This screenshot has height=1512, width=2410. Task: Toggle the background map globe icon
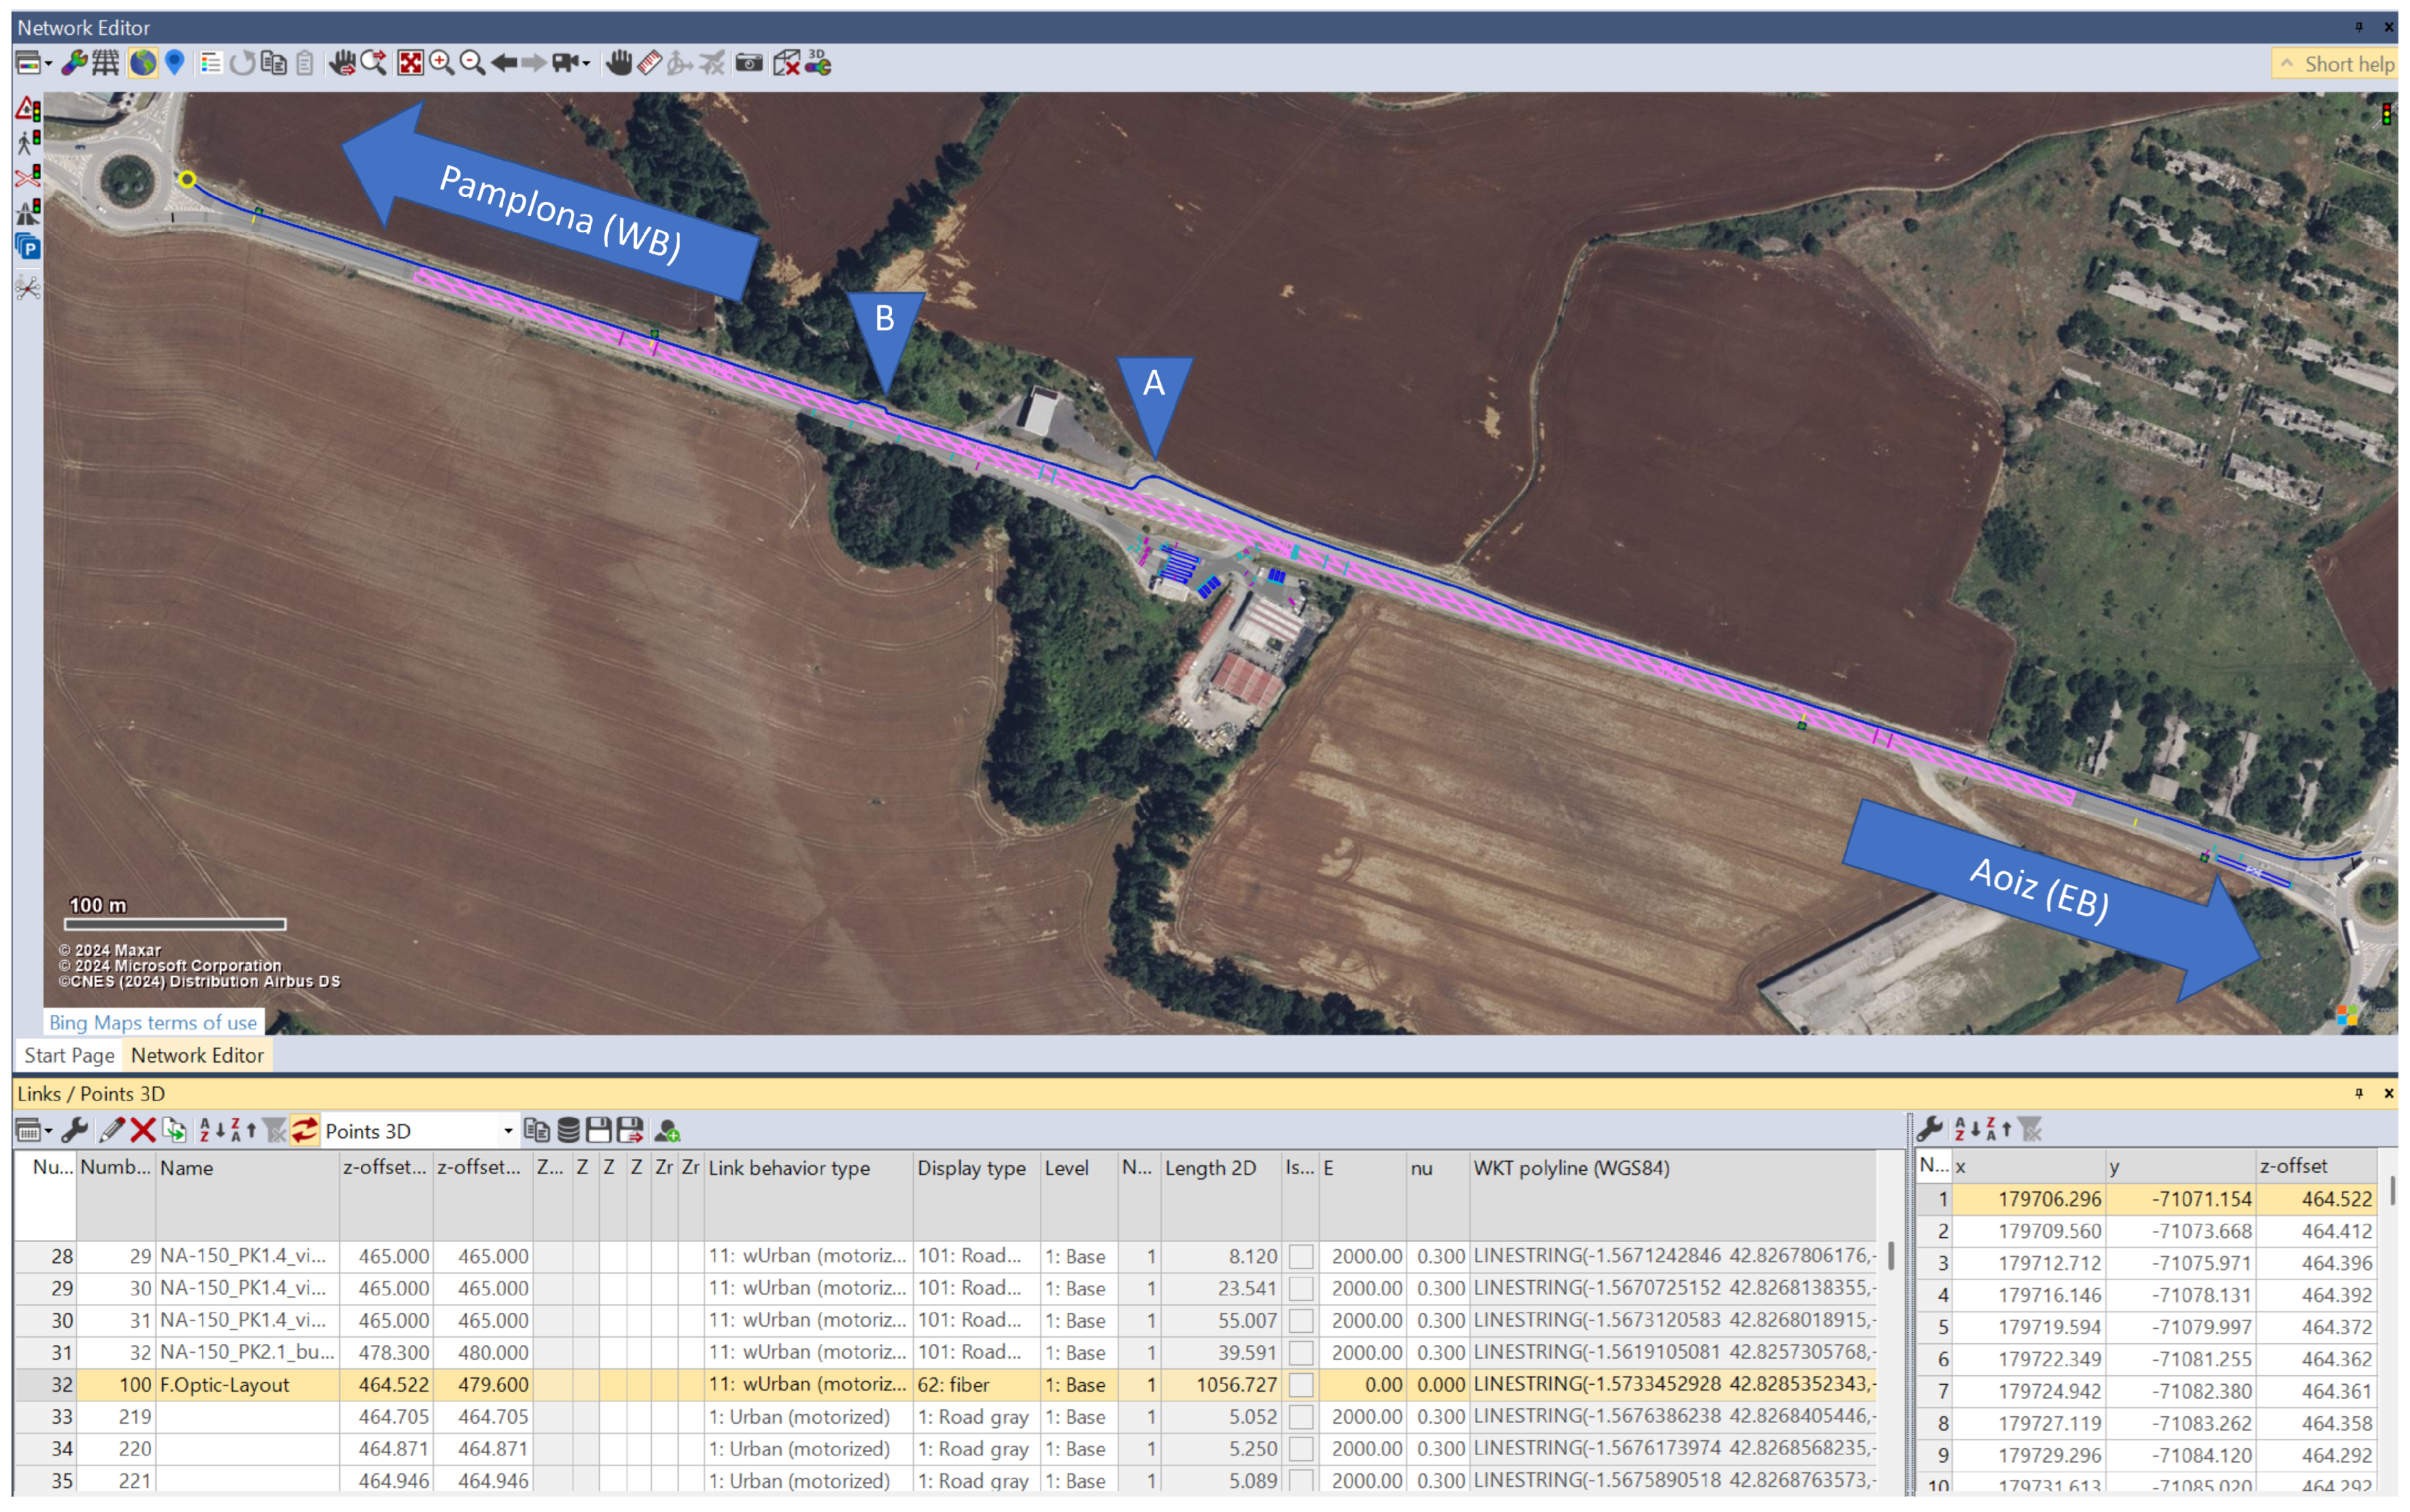click(x=143, y=64)
